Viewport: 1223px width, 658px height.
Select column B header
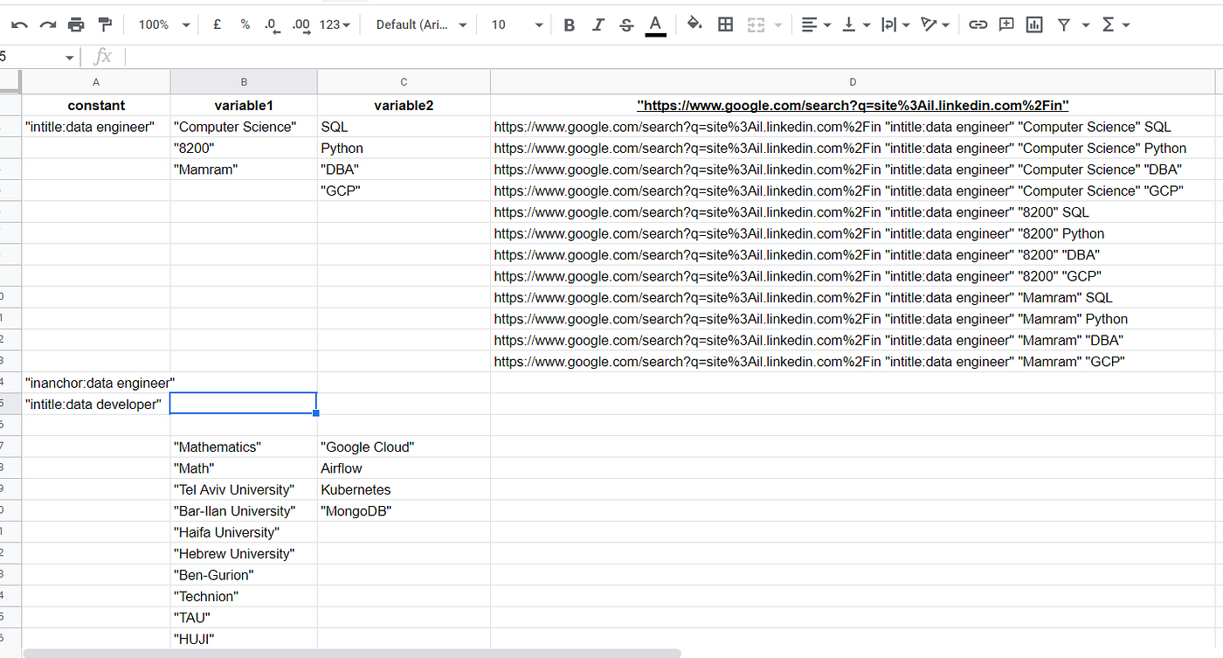[244, 82]
